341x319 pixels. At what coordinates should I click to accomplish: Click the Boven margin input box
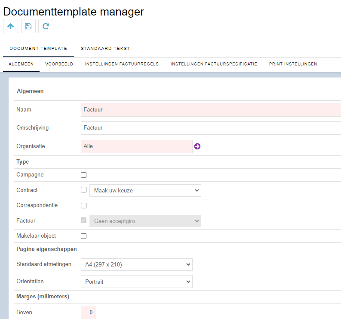click(x=88, y=312)
